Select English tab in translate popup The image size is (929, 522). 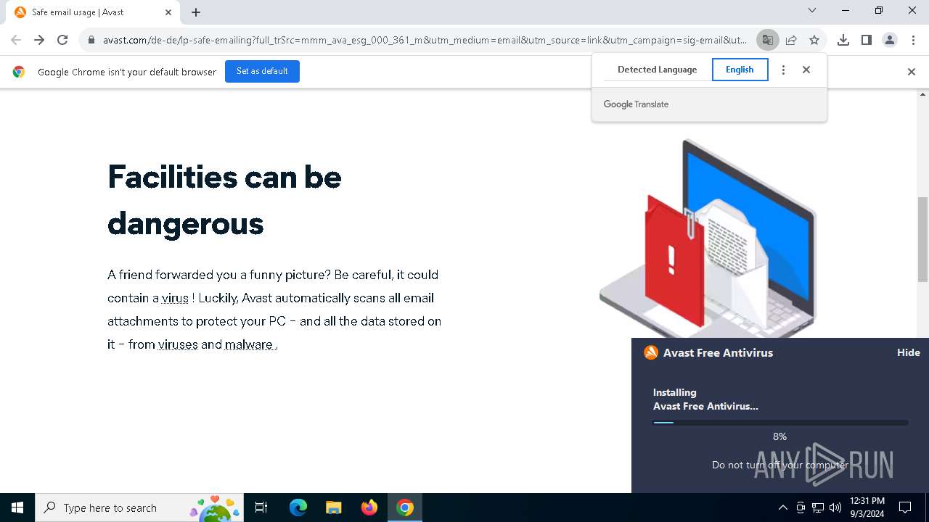pos(740,70)
